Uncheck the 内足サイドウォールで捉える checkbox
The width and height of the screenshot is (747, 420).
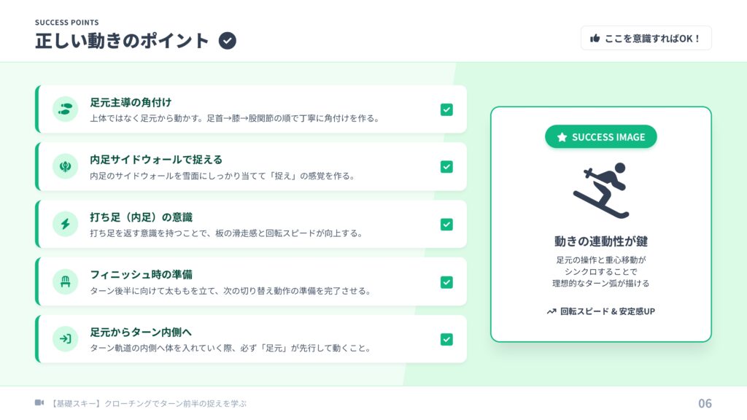pyautogui.click(x=446, y=167)
